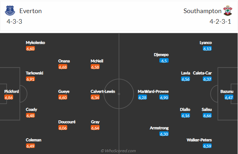Click the Djenepo player name
The image size is (238, 154).
point(161,55)
